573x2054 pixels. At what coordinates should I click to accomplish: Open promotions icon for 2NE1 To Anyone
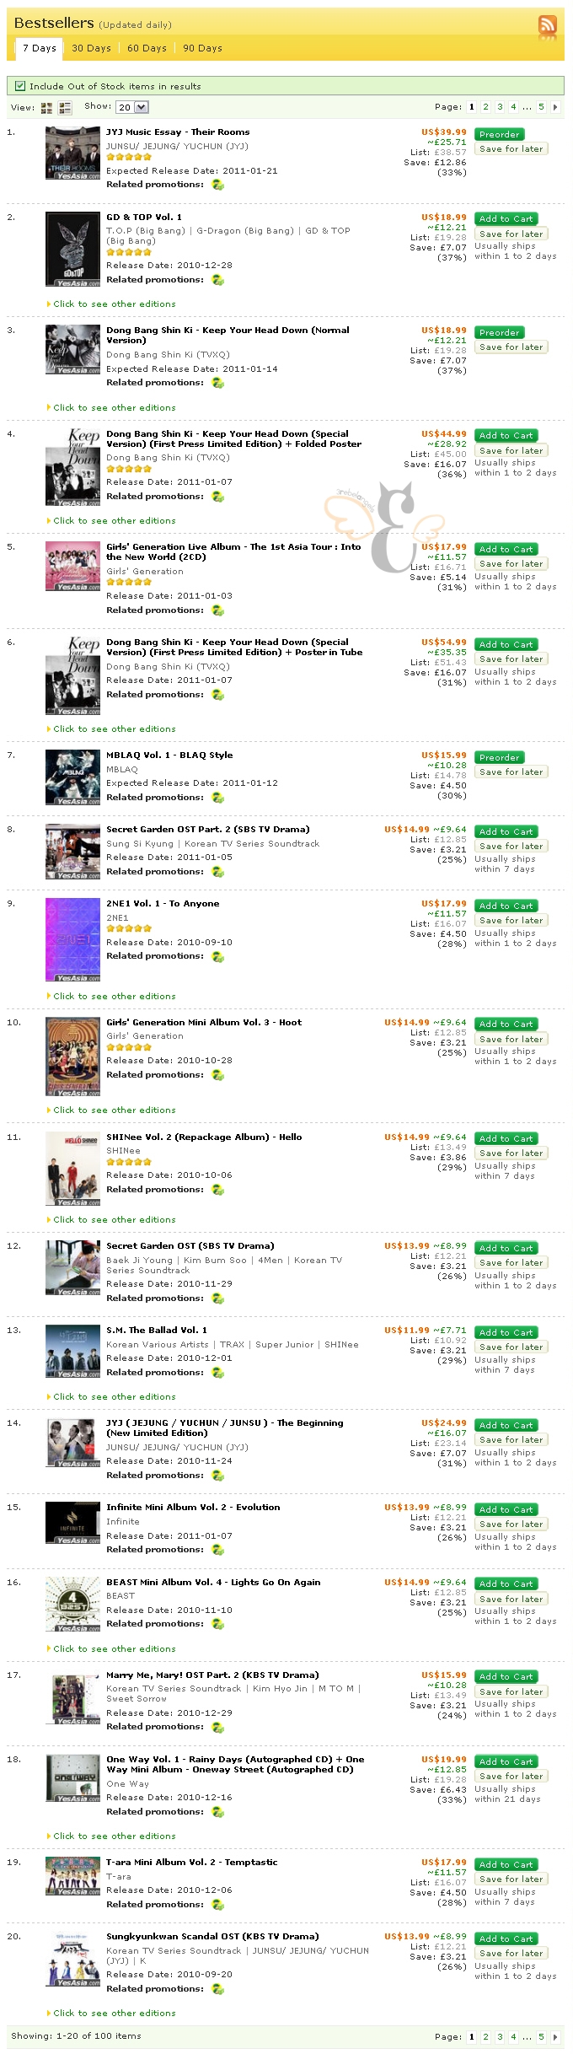217,956
